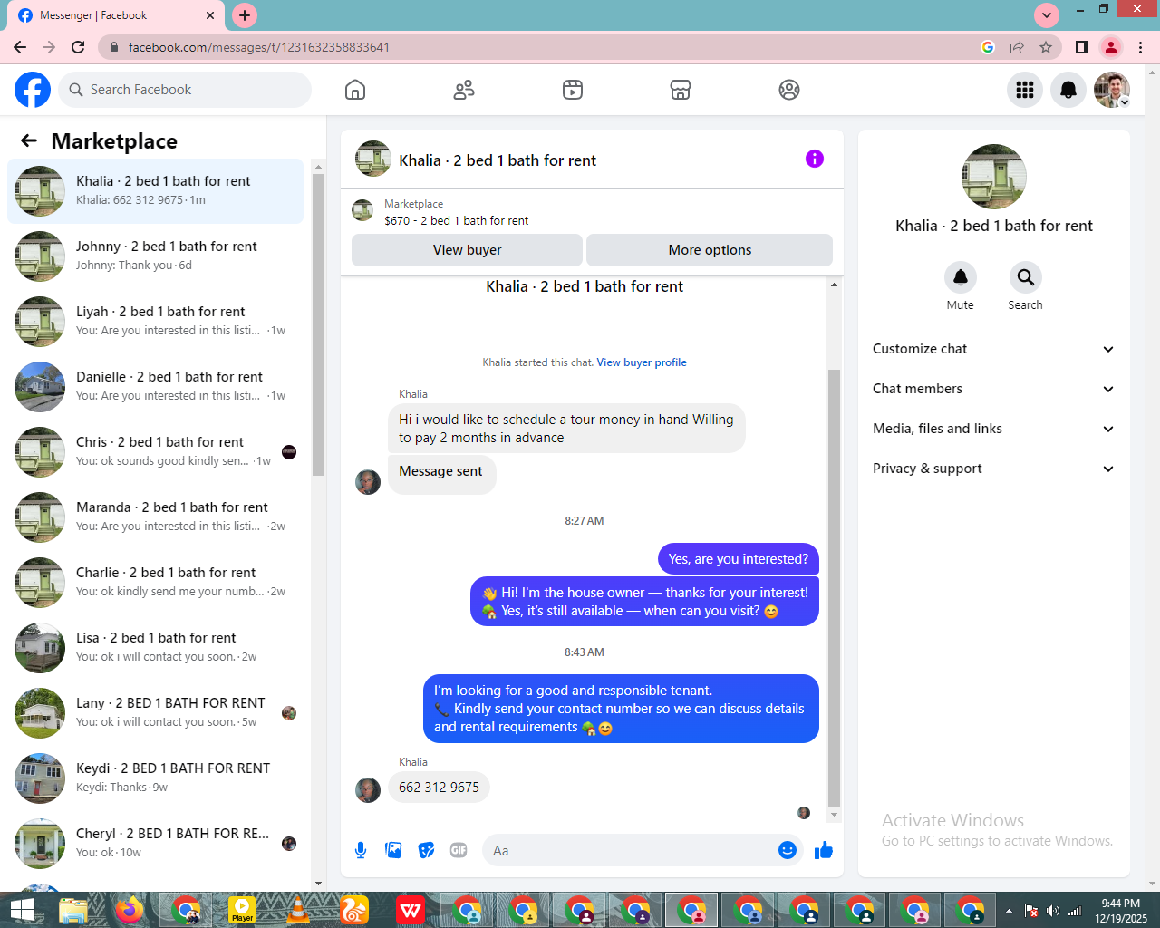Open VLC media player in taskbar
The image size is (1160, 928).
pyautogui.click(x=298, y=910)
